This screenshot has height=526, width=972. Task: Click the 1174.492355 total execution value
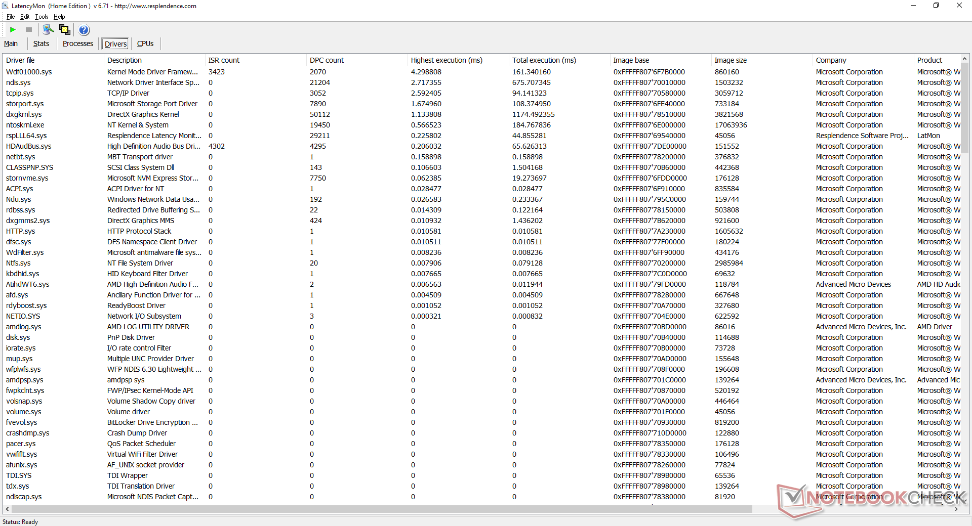point(534,114)
